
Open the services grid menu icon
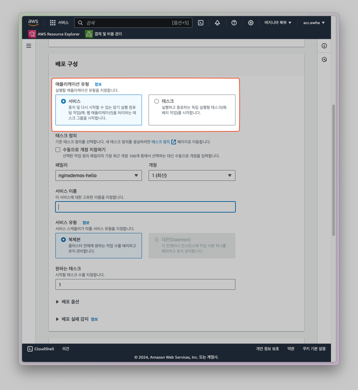point(53,23)
